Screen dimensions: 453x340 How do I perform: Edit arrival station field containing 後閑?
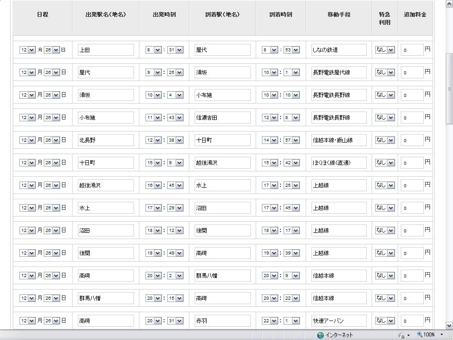[223, 230]
